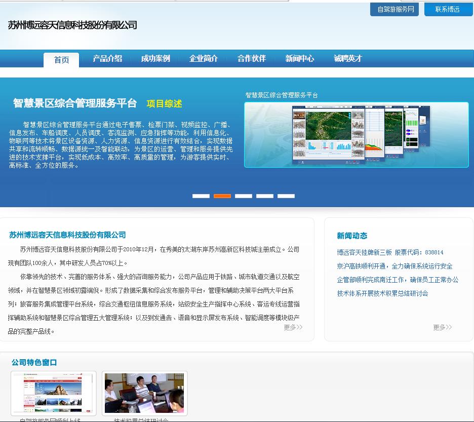This screenshot has width=474, height=422.
Task: Click the 新闻动态 heading
Action: coord(352,236)
